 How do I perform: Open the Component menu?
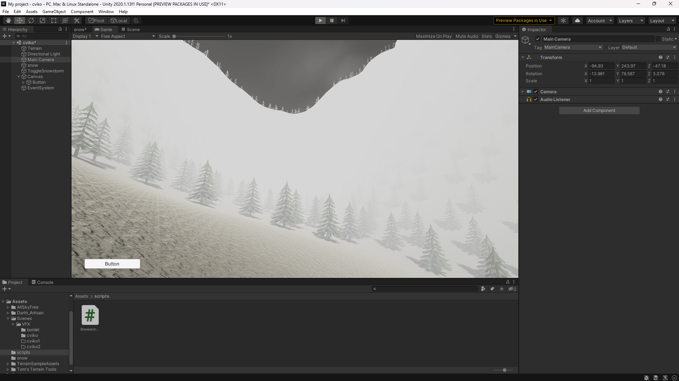click(x=82, y=11)
